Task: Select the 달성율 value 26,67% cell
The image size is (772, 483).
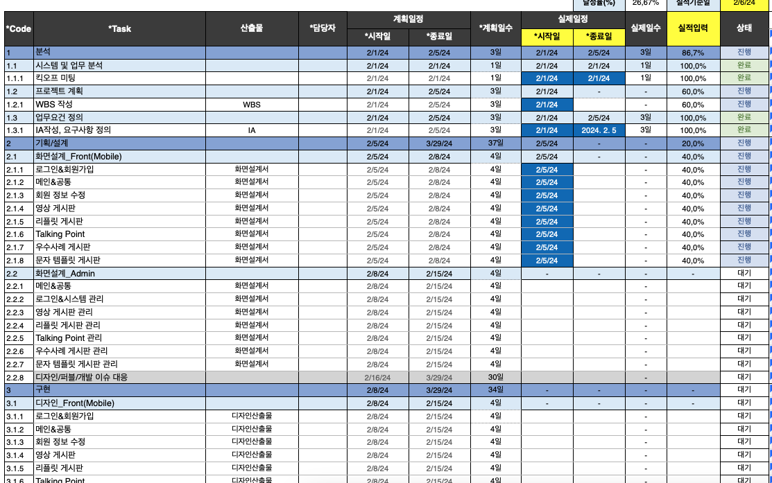Action: click(646, 3)
